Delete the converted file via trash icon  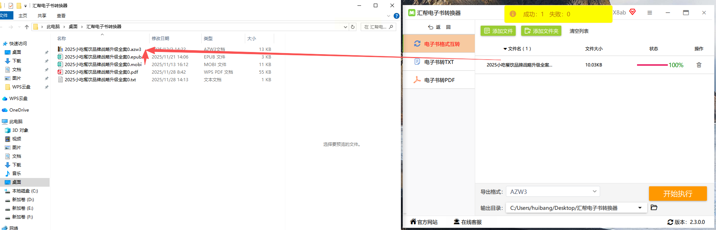tap(699, 65)
